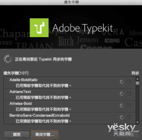The width and height of the screenshot is (142, 140).
Task: Check sync box for Adelle-BoldItalic
Action: click(129, 82)
